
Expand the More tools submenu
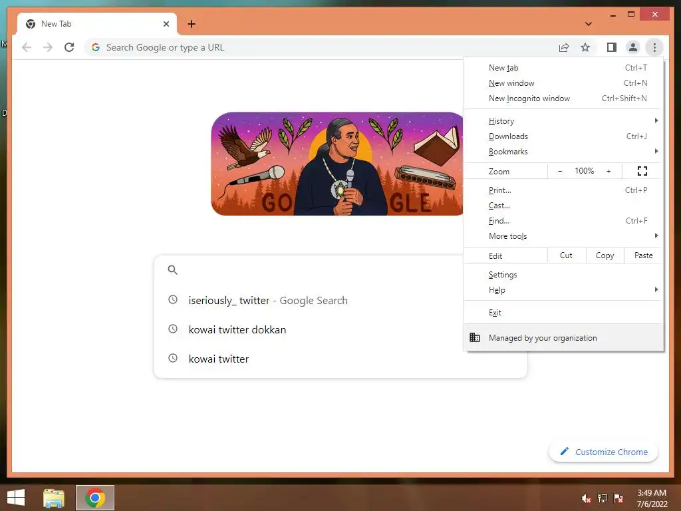(x=563, y=236)
